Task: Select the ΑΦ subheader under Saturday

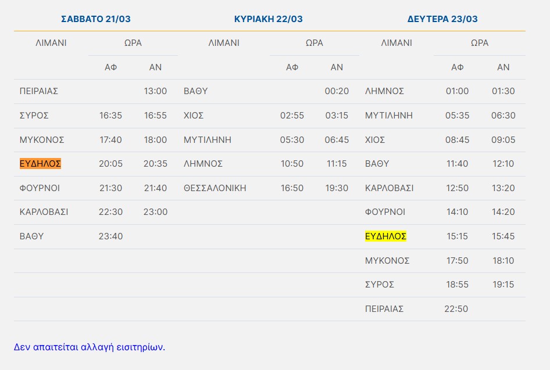Action: pyautogui.click(x=110, y=67)
